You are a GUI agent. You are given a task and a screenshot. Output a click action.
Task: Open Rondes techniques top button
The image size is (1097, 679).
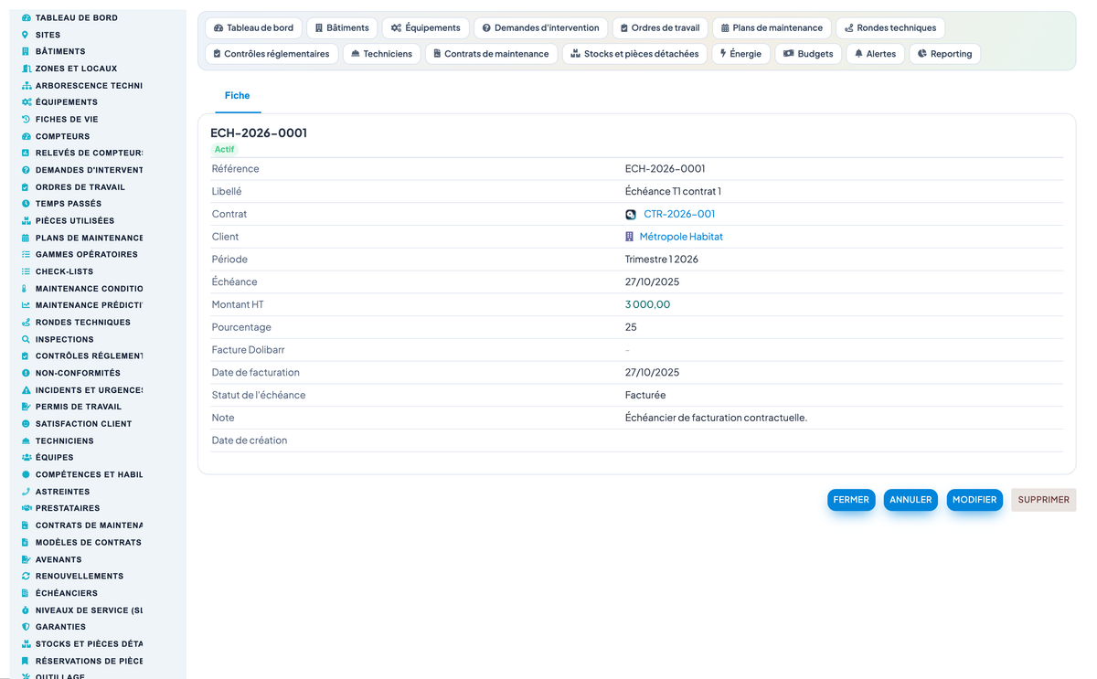click(x=890, y=28)
